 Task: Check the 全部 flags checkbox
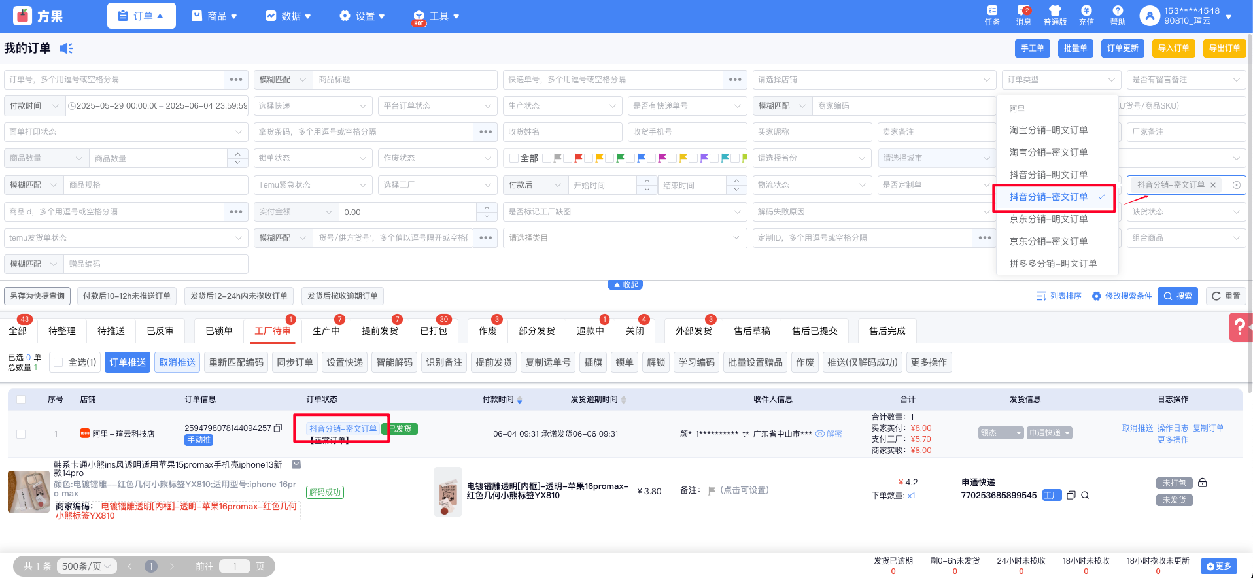click(514, 158)
